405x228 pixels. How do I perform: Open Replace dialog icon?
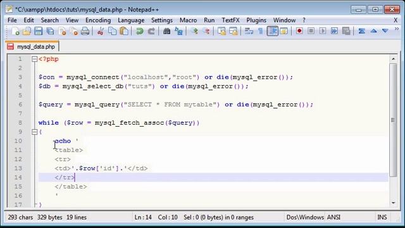(178, 31)
